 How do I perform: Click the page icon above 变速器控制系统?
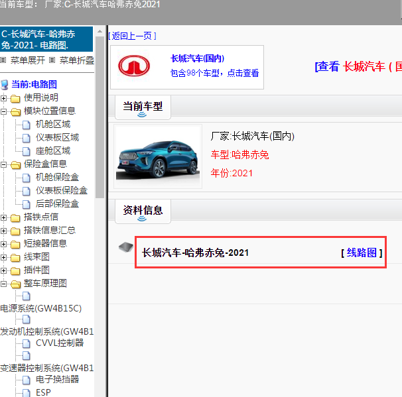[x=27, y=356]
